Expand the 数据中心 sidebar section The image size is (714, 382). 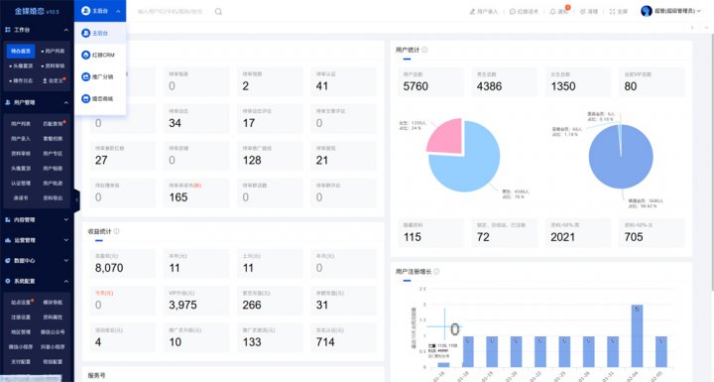click(37, 261)
